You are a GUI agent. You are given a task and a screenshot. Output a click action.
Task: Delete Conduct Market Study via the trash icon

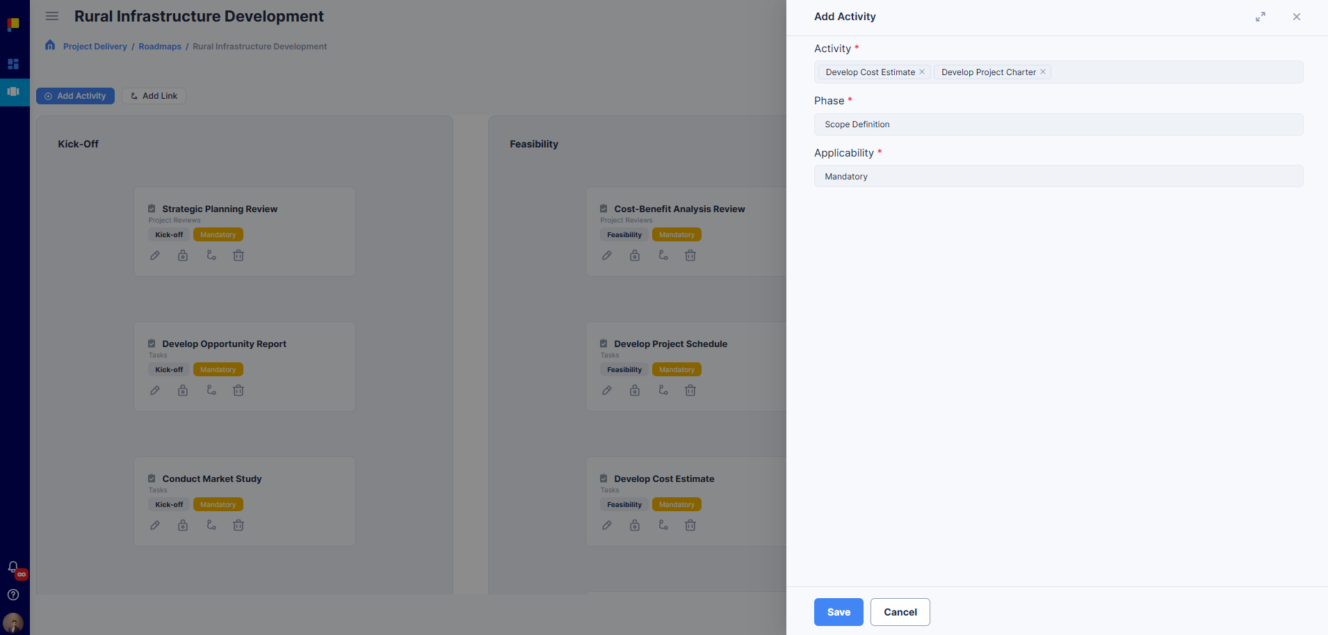(x=238, y=525)
